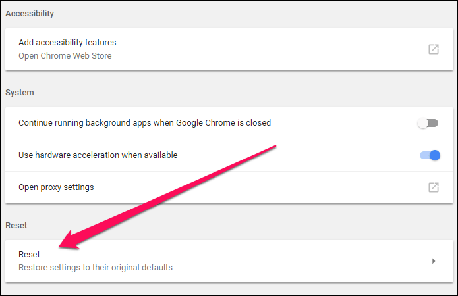Click the external-link icon beside proxy settings
The image size is (458, 296).
click(433, 187)
